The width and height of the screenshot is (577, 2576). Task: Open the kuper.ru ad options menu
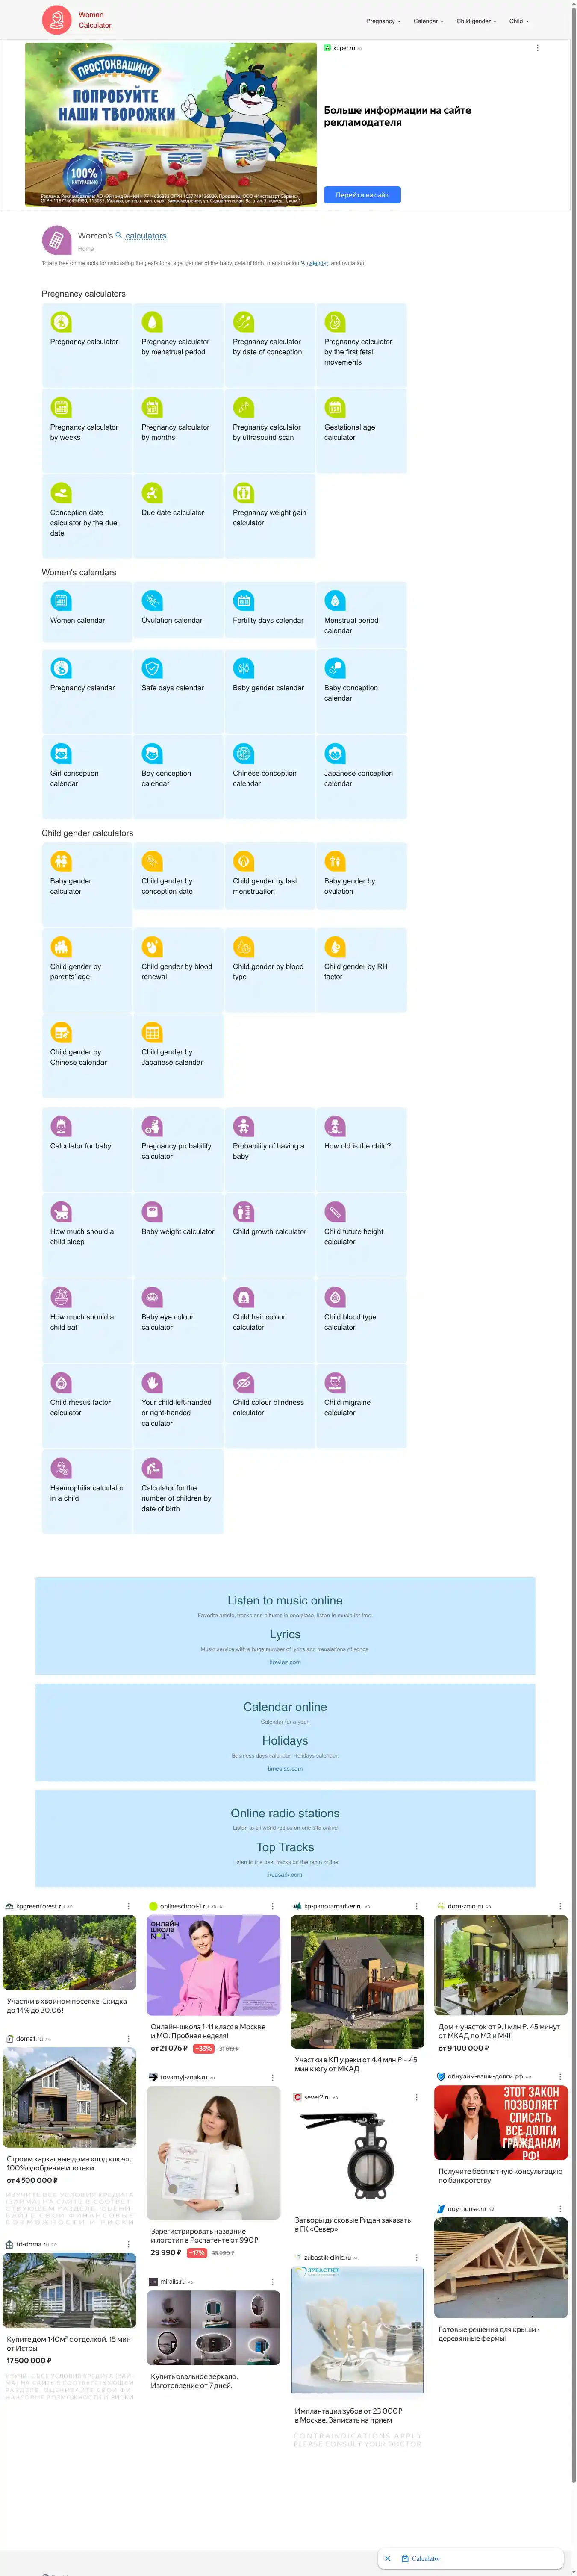click(537, 48)
